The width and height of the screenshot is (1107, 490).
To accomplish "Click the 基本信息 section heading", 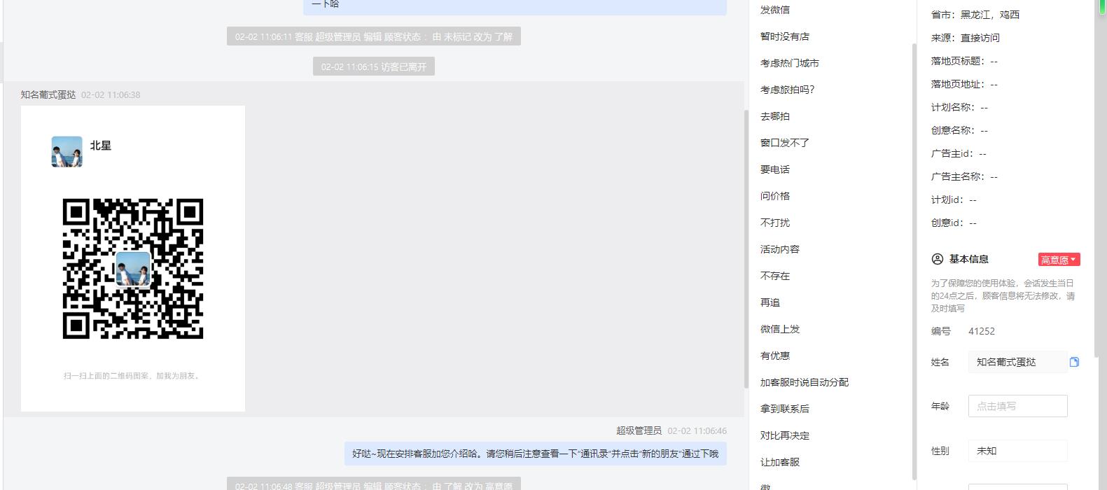I will 969,259.
